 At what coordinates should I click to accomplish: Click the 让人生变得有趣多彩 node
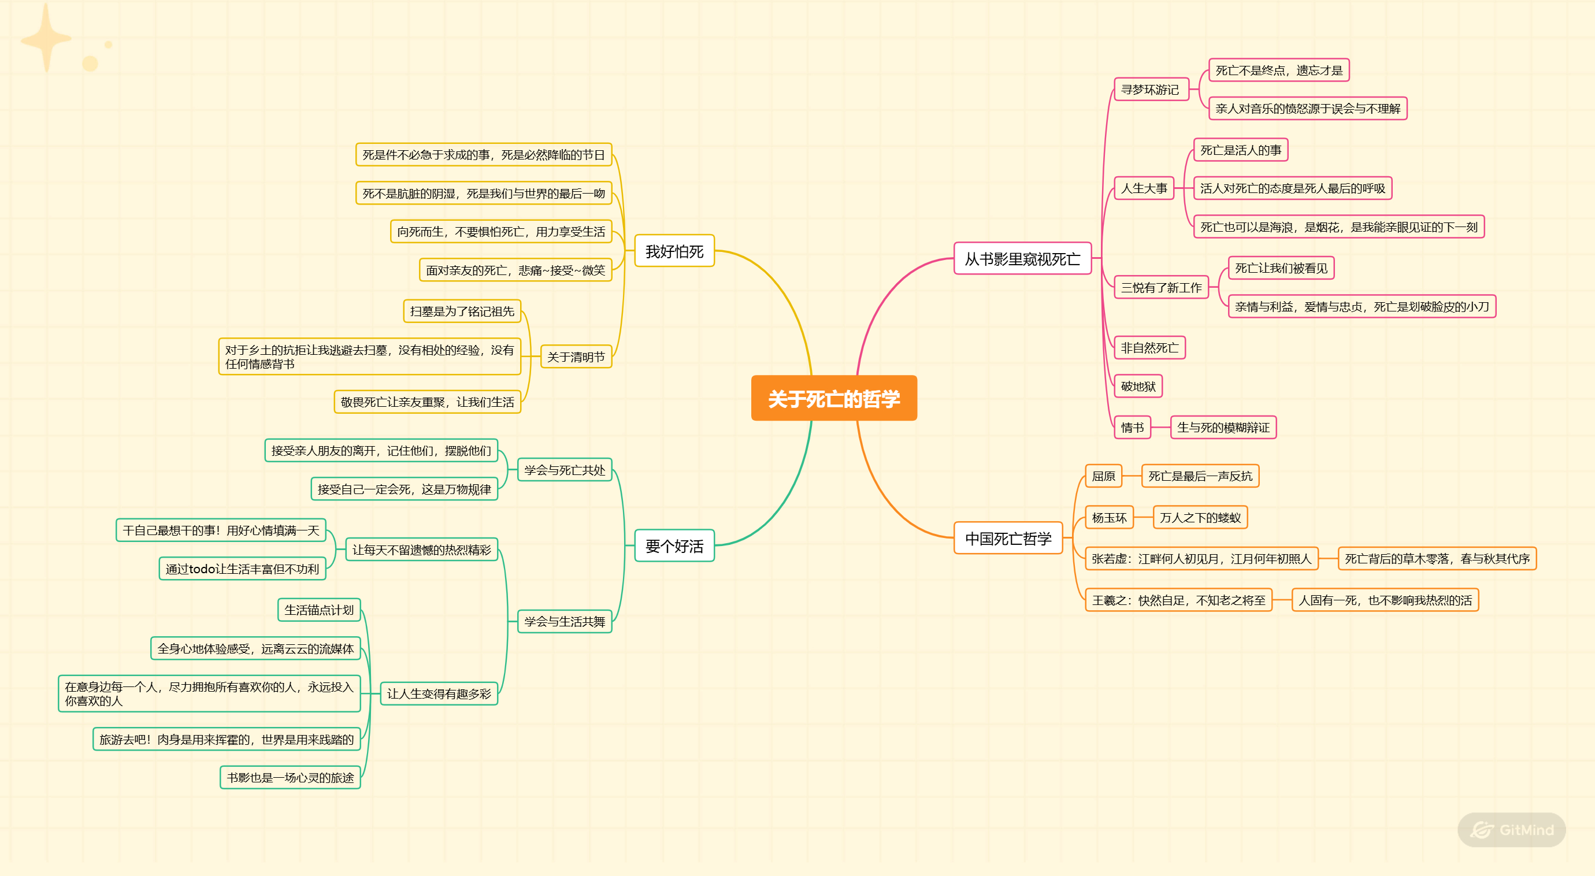[439, 693]
